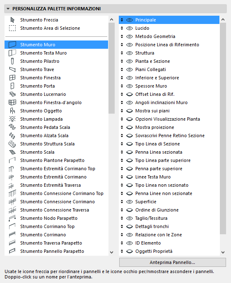Screen dimensions: 231x283
Task: Click the Strumento Testa Muro icon
Action: (12, 53)
